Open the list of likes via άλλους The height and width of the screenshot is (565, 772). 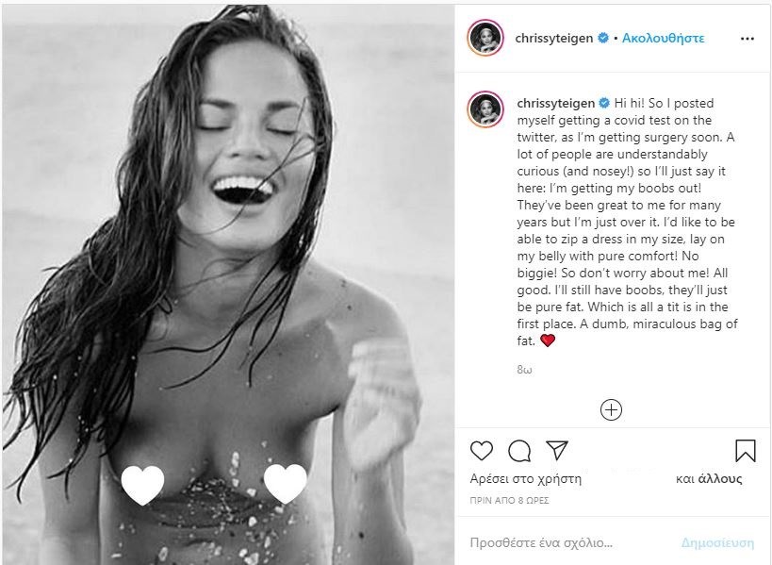[x=721, y=478]
